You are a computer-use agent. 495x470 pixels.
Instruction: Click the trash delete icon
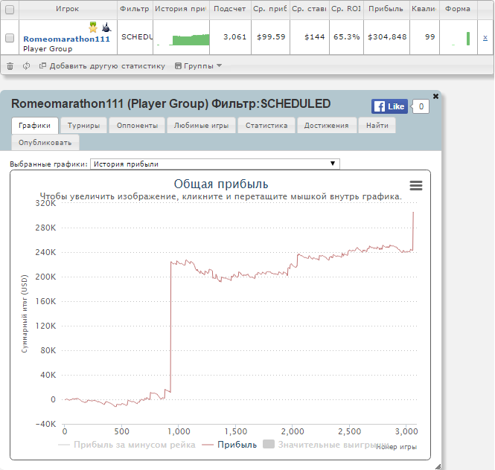click(x=10, y=66)
